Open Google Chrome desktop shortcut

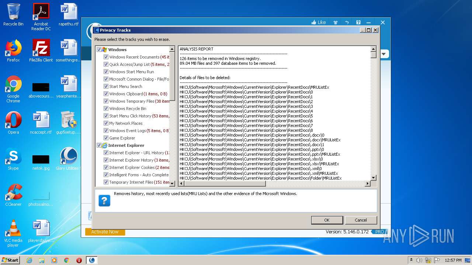13,89
